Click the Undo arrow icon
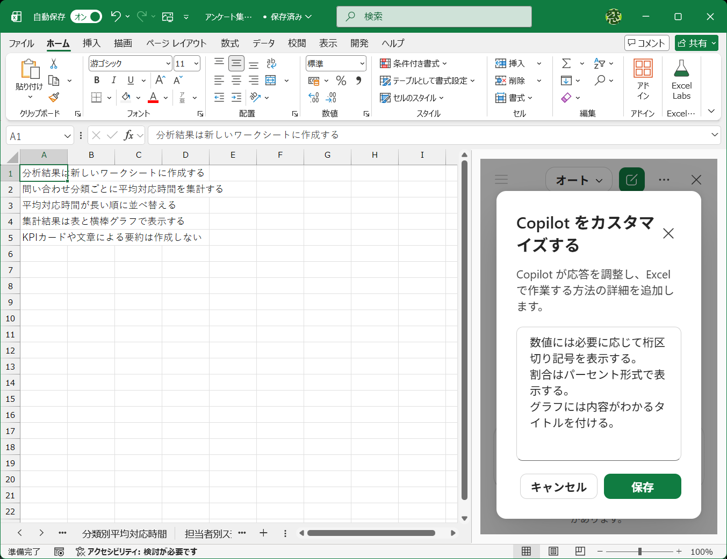 point(116,17)
